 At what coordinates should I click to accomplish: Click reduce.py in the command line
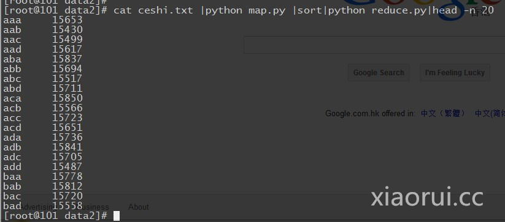point(399,10)
